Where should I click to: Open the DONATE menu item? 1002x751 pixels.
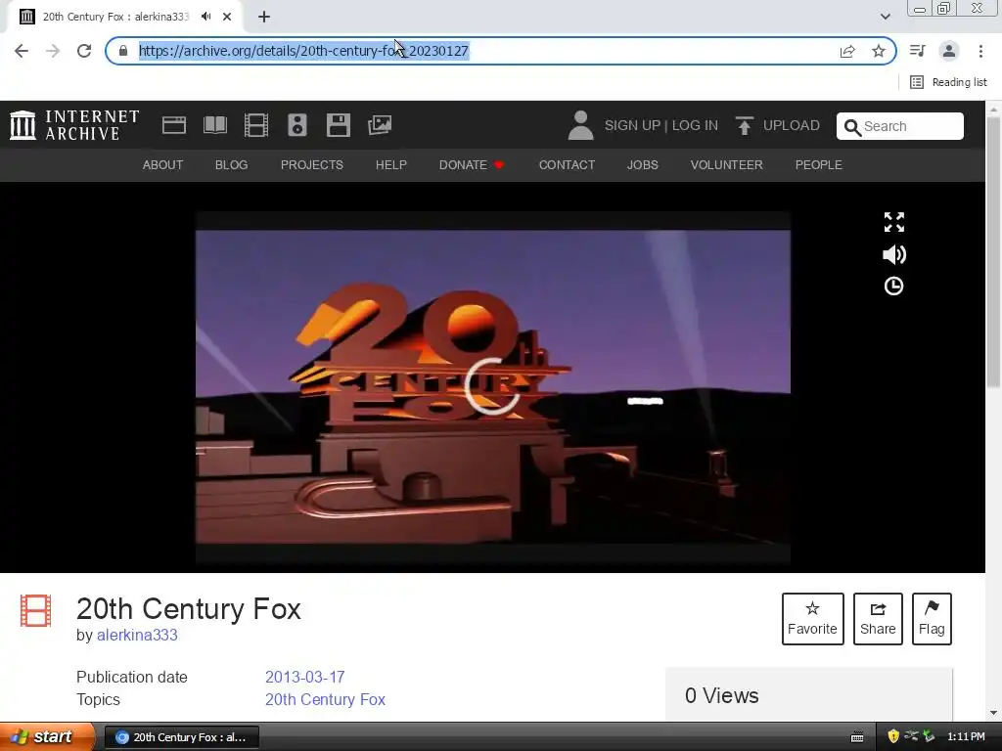[472, 164]
